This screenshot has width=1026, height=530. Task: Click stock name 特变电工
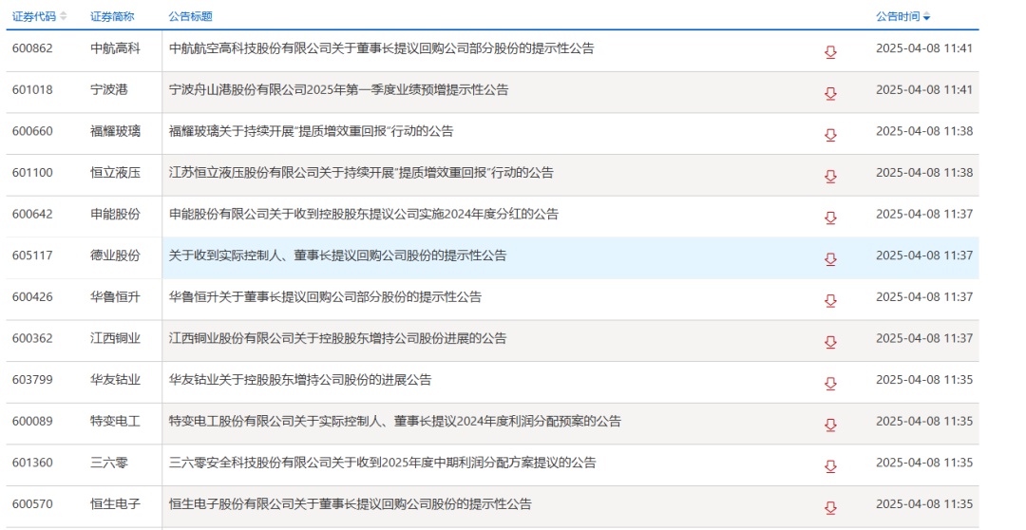pyautogui.click(x=115, y=422)
